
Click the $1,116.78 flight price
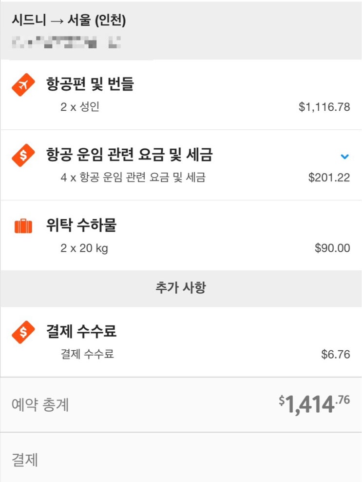(324, 107)
